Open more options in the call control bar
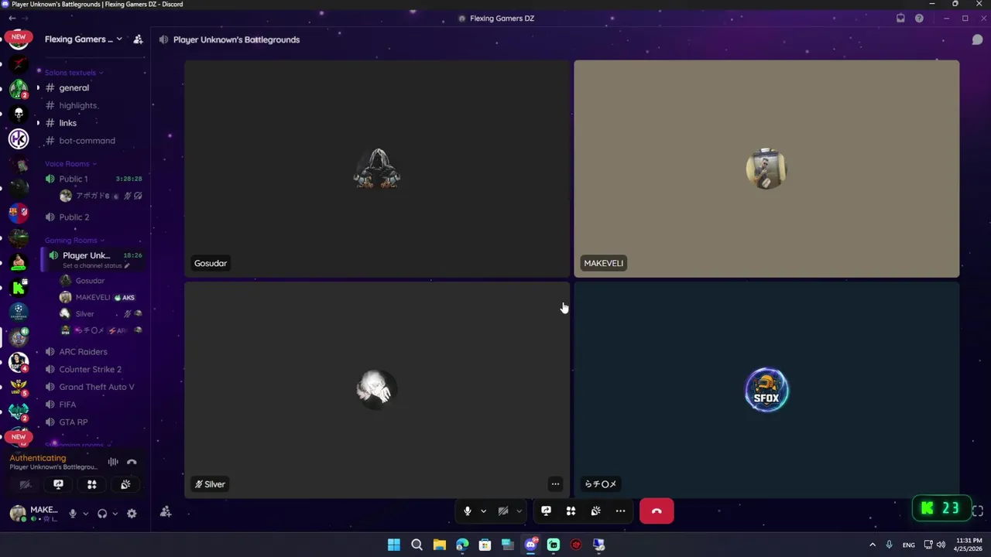The width and height of the screenshot is (991, 557). 620,511
